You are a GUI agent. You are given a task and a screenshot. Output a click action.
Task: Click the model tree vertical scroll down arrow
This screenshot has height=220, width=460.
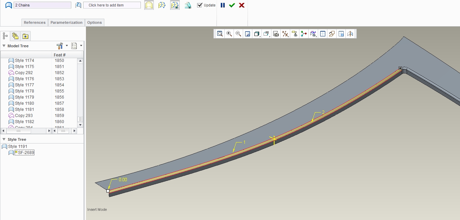tap(80, 125)
